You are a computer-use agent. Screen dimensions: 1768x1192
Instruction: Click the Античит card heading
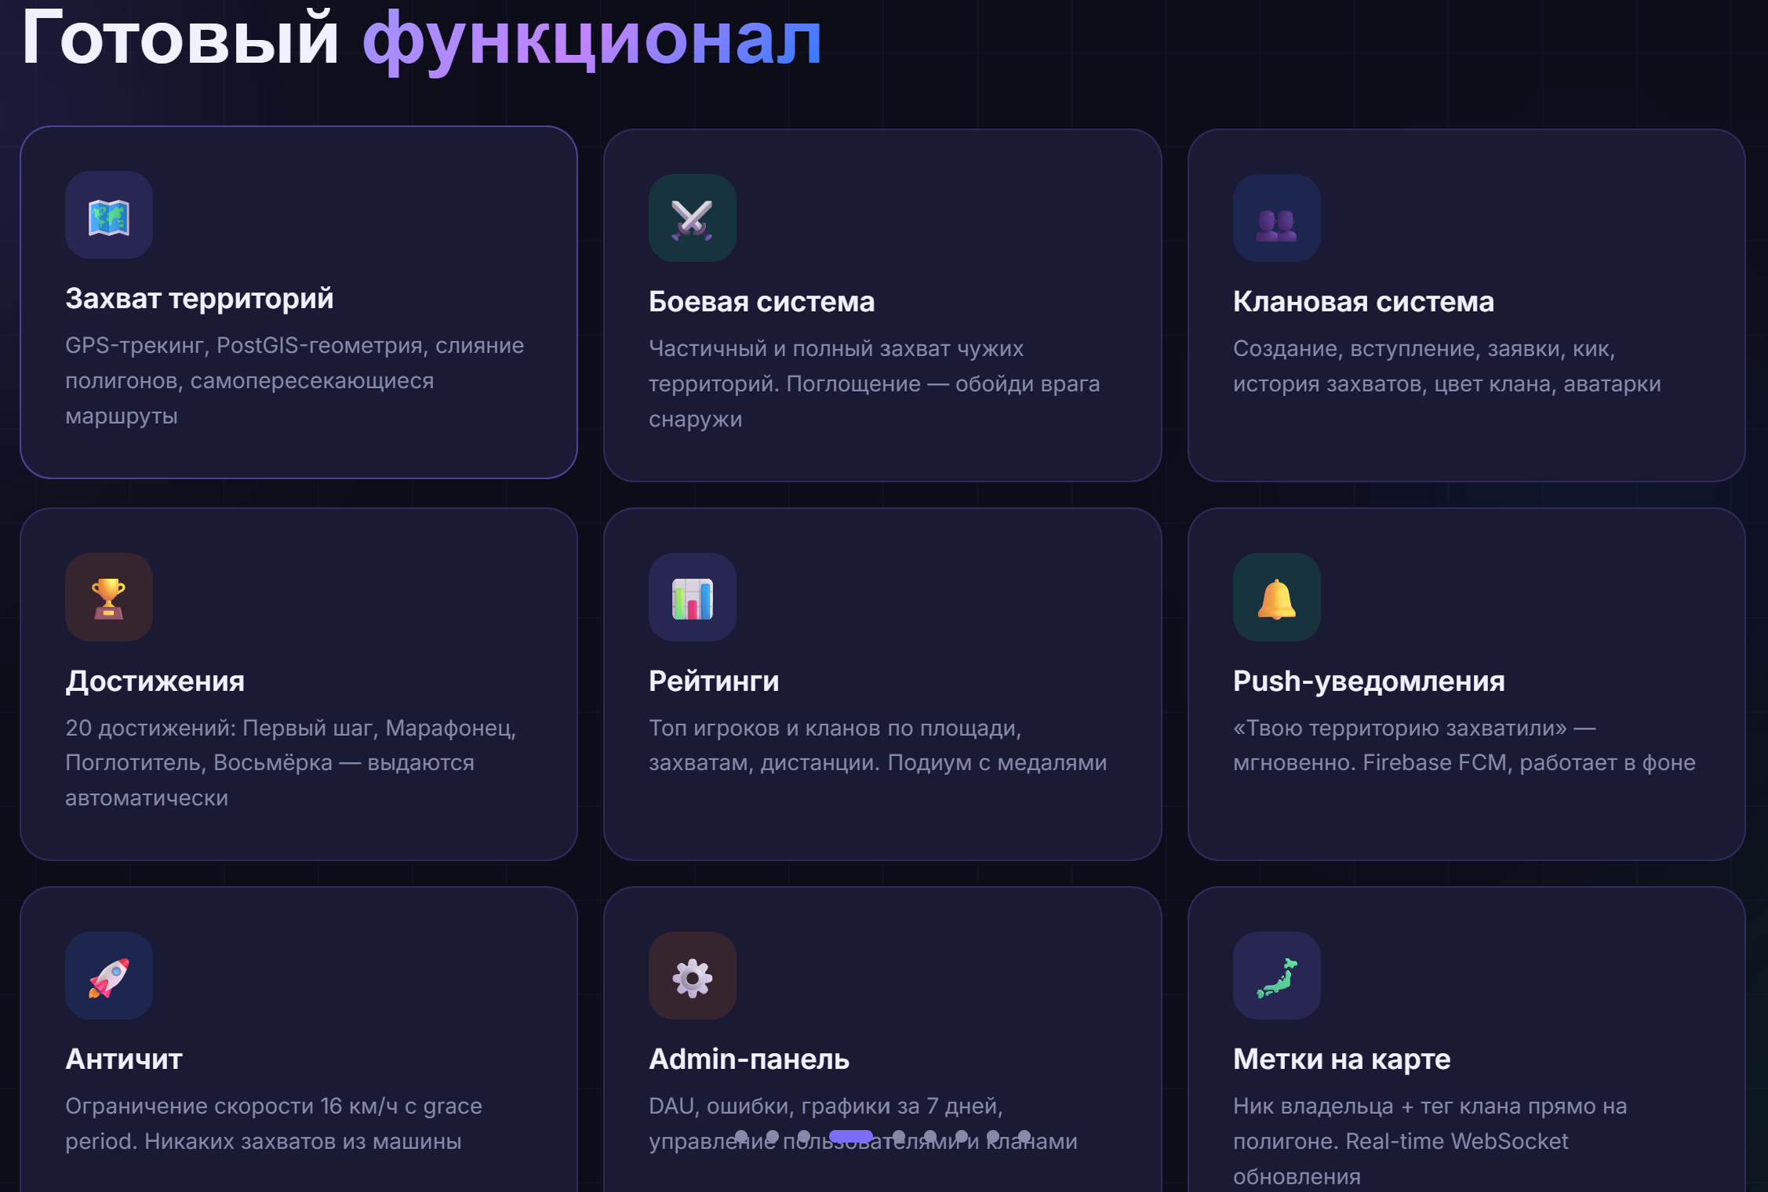[x=124, y=1059]
